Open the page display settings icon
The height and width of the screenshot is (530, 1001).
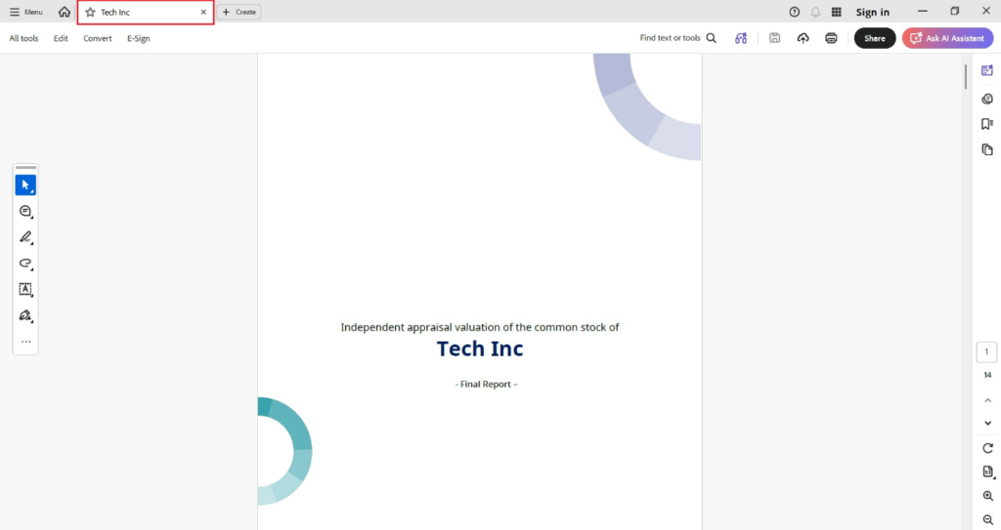pyautogui.click(x=987, y=472)
